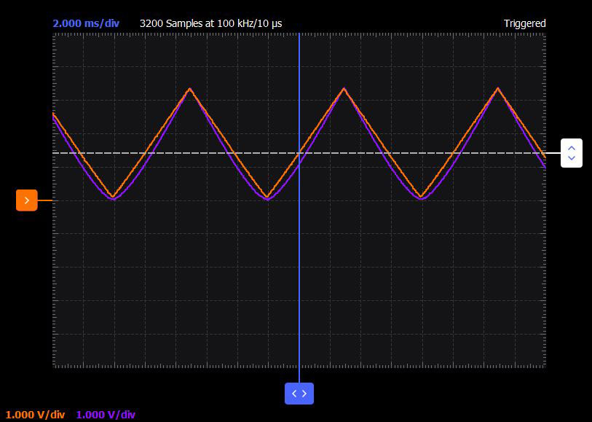Click the last trough of the purple waveform

coord(422,199)
